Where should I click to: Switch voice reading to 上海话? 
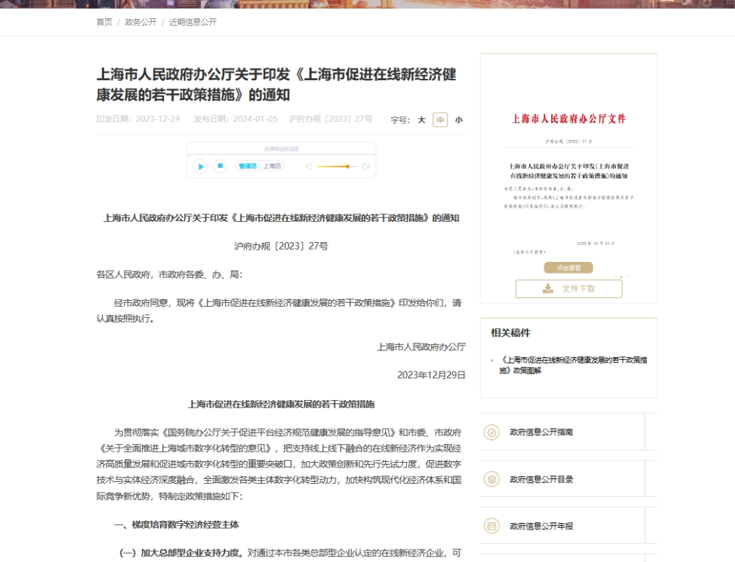(x=272, y=166)
